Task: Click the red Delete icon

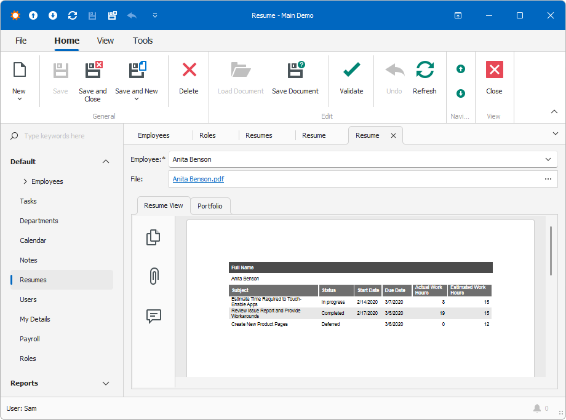Action: 189,70
